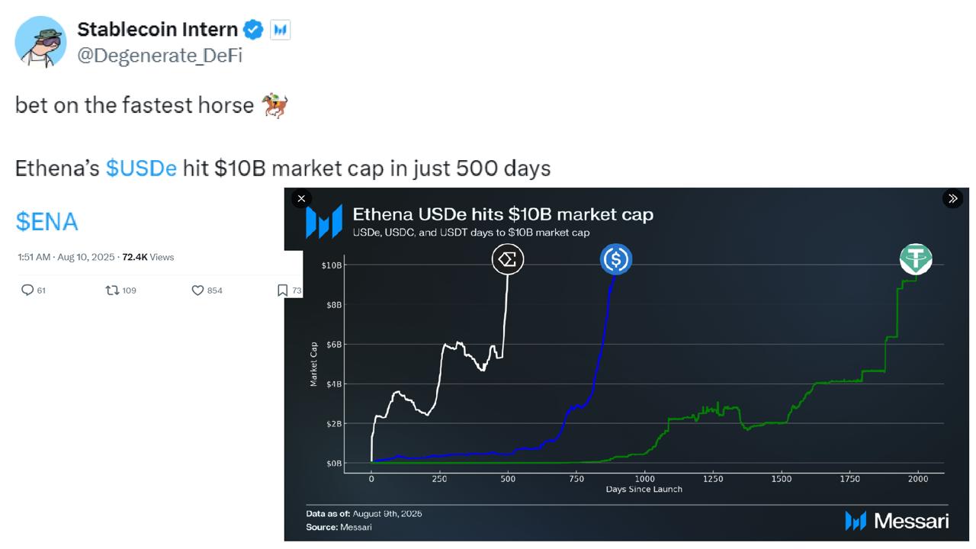Screen dimensions: 976x549
Task: Click the Messari affiliation badge
Action: (x=280, y=30)
